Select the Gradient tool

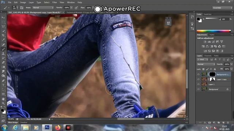tap(3, 67)
